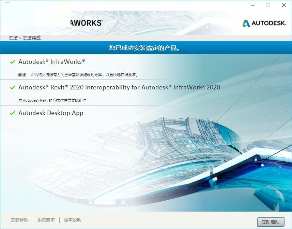Click the AUTODESK wordmark text

[x=270, y=23]
